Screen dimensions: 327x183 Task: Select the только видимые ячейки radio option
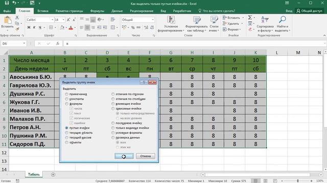(113, 128)
